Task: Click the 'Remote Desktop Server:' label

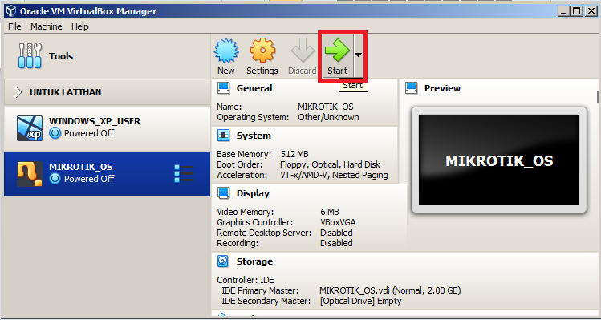Action: pyautogui.click(x=264, y=233)
